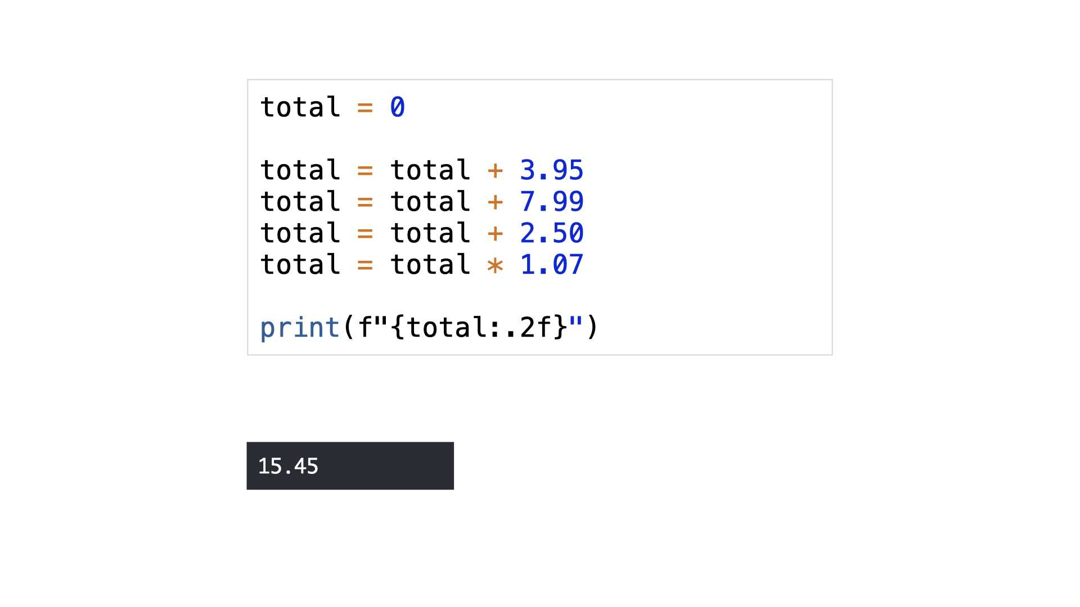Click 'total' starting the 1.07 line

(x=300, y=265)
